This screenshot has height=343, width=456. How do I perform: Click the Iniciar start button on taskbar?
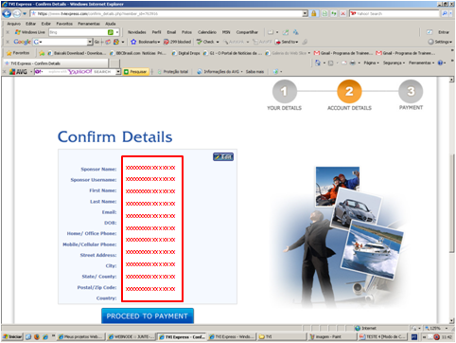[x=12, y=337]
